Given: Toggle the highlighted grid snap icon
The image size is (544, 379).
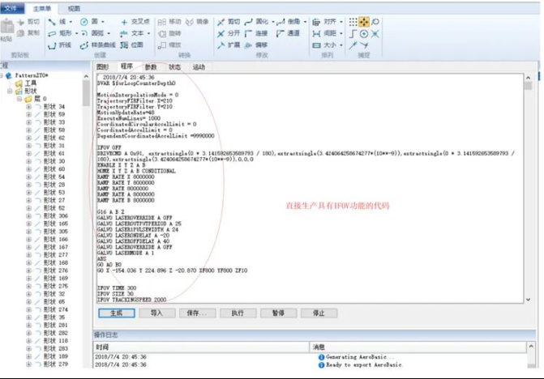Looking at the screenshot, I should point(365,22).
